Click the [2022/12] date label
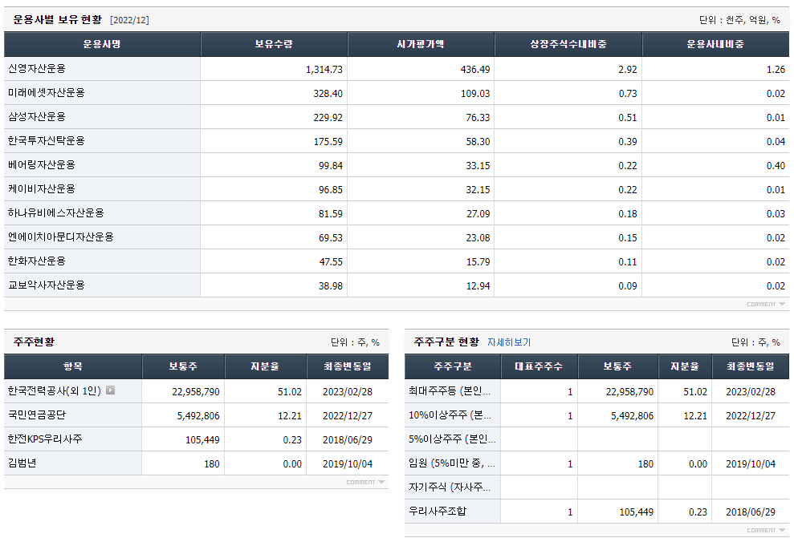This screenshot has height=542, width=794. click(129, 20)
